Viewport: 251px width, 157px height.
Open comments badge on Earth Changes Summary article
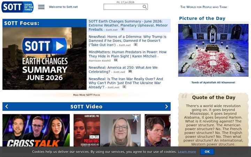coord(122,29)
